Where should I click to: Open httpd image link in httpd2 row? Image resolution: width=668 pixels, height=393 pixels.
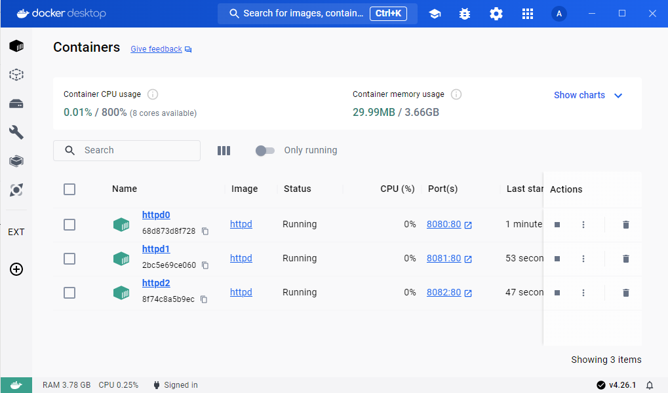pos(241,293)
